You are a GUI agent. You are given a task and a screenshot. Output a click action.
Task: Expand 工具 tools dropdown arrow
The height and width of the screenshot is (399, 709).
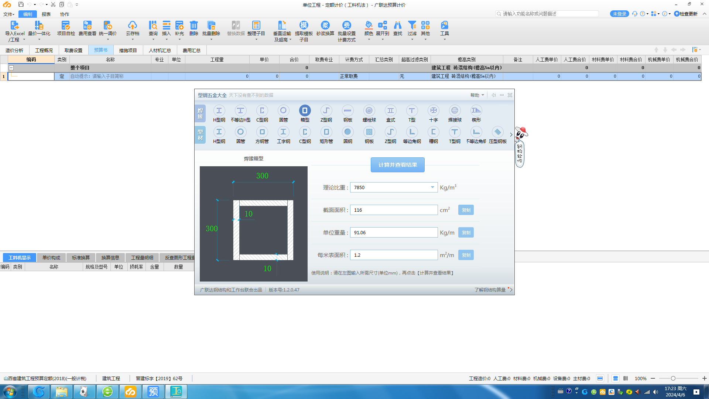444,39
